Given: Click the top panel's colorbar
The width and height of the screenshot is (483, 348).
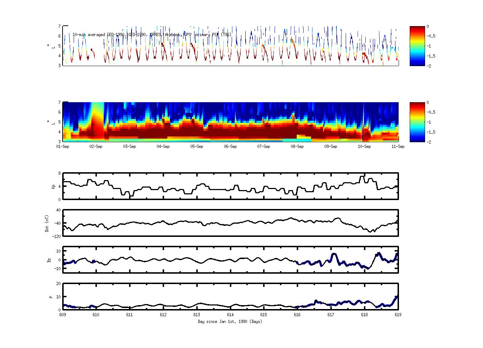Looking at the screenshot, I should 417,46.
